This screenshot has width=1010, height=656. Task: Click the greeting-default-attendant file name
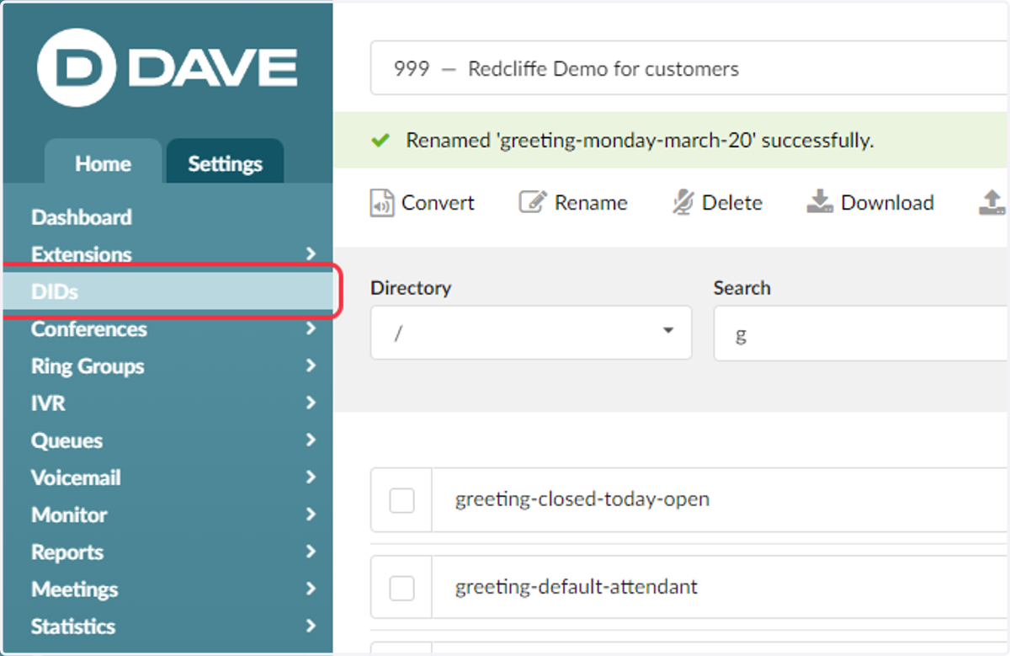coord(577,587)
